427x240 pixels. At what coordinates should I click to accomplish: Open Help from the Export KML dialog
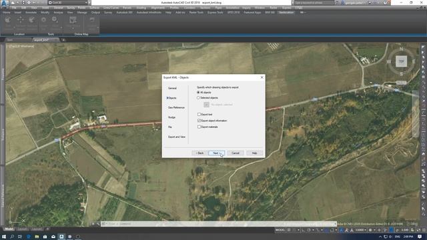[x=254, y=153]
